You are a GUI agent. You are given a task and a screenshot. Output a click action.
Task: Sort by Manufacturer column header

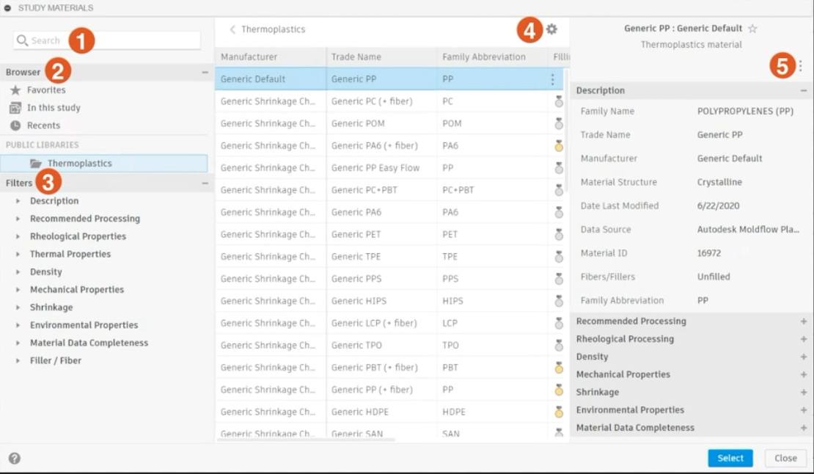coord(271,56)
